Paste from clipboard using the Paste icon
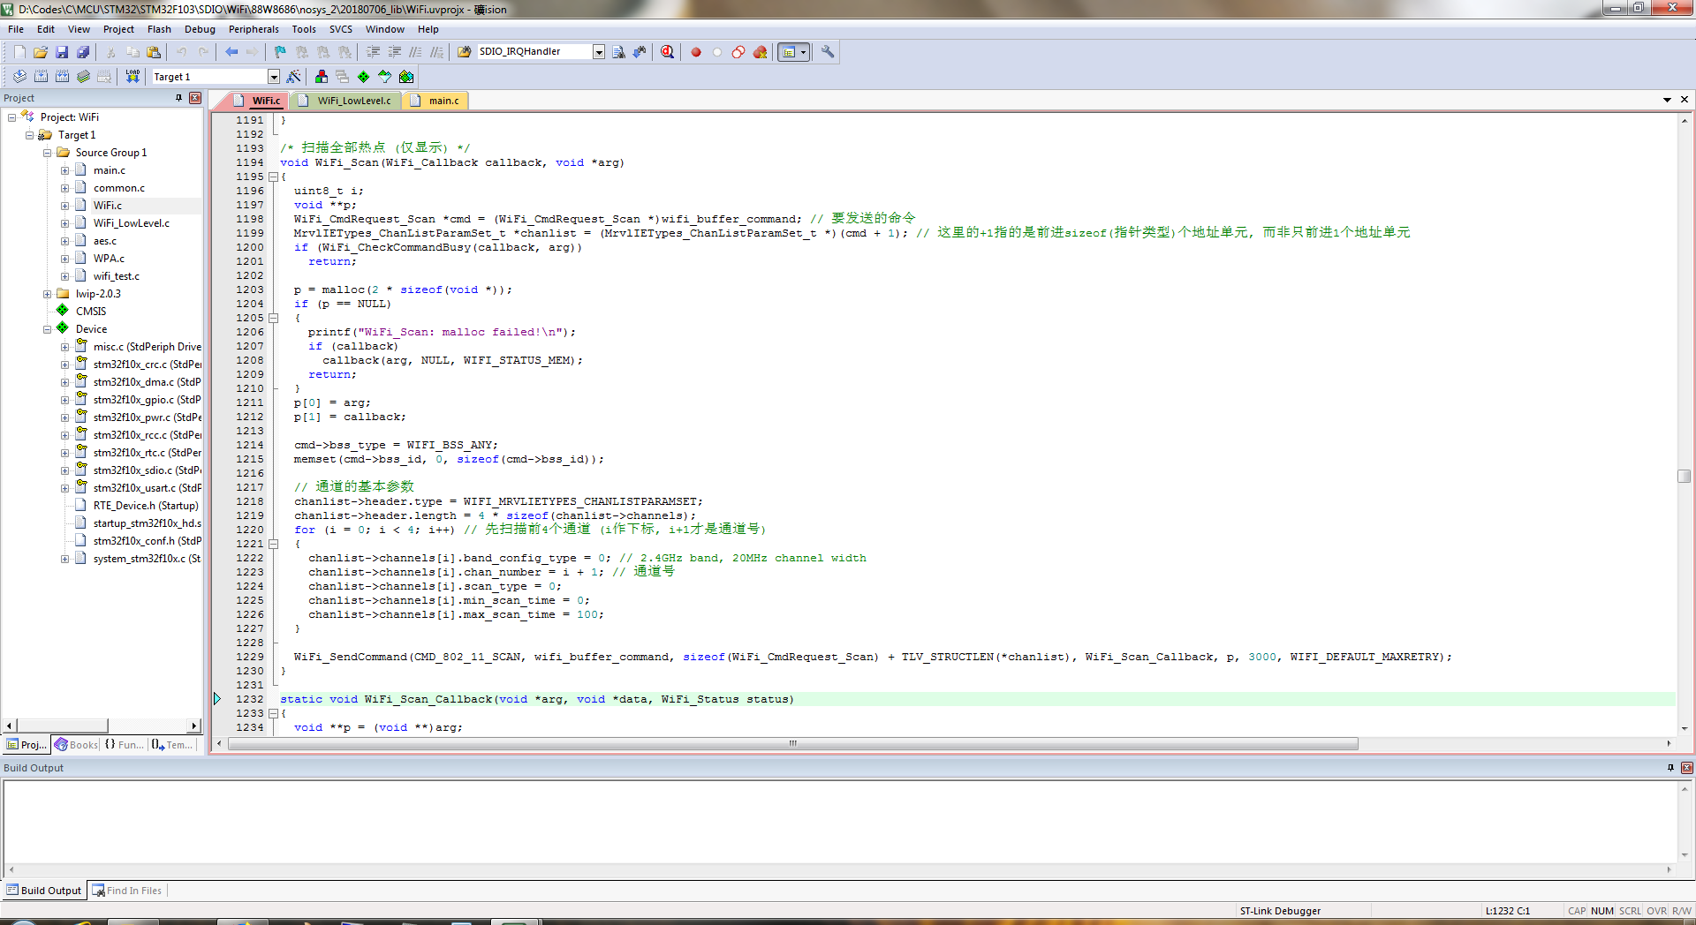Screen dimensions: 1696x925 click(154, 52)
